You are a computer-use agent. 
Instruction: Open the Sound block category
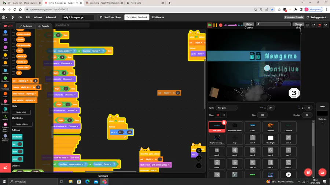(x=5, y=49)
